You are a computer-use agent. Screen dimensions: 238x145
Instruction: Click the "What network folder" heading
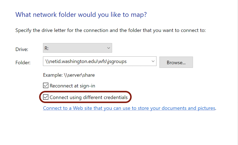(81, 15)
